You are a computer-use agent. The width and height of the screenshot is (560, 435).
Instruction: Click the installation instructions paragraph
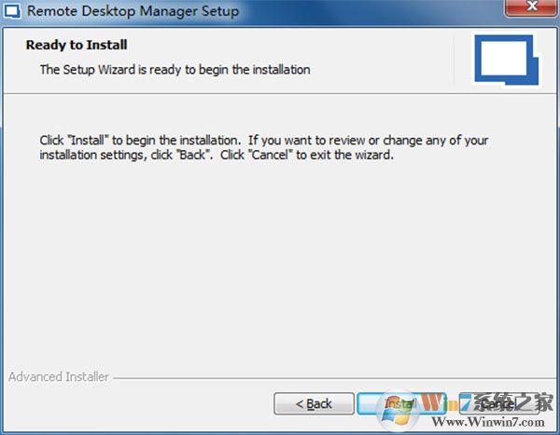pos(264,148)
